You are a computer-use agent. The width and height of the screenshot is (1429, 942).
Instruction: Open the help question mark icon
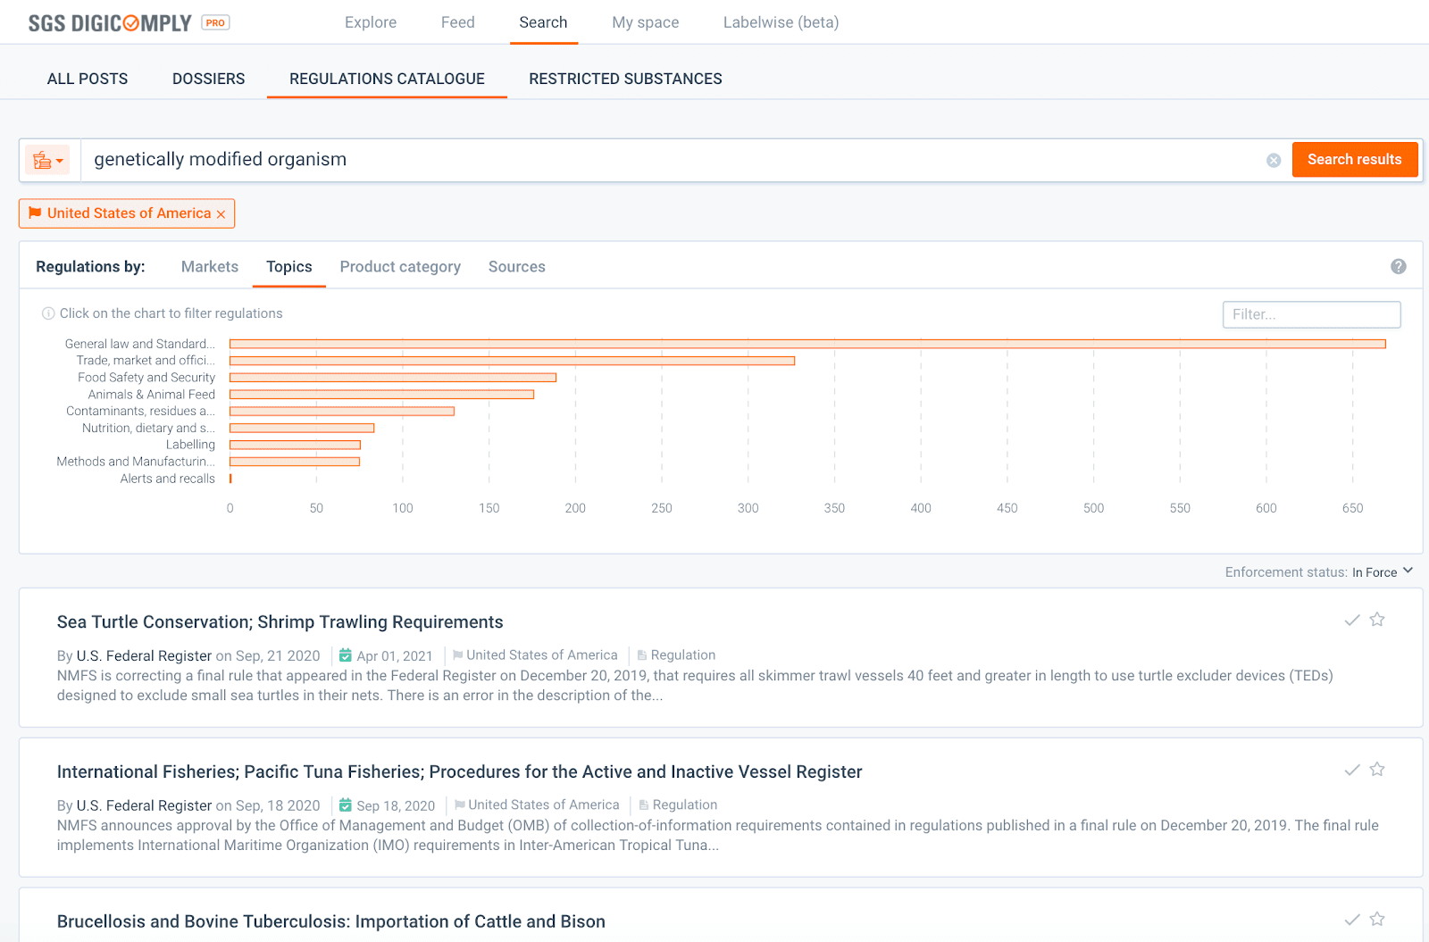point(1399,266)
